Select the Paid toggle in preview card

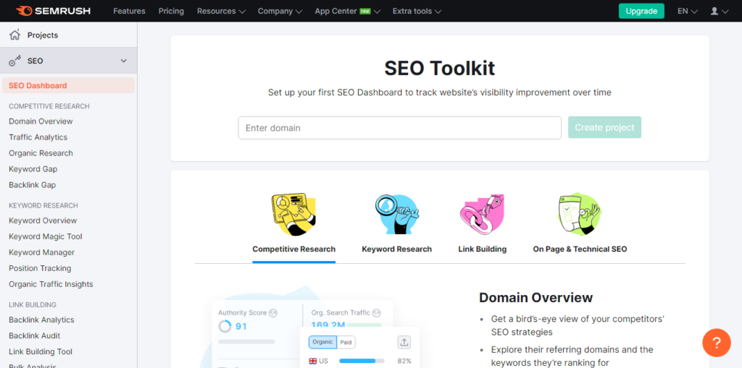tap(346, 342)
